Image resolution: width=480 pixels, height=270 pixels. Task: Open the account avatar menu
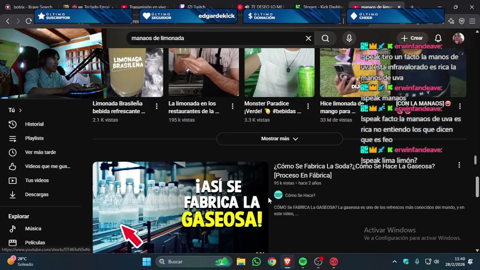[459, 38]
